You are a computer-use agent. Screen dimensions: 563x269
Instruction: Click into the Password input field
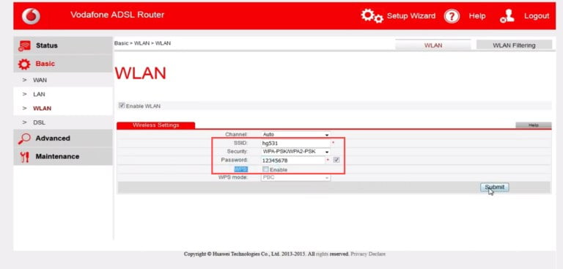292,161
